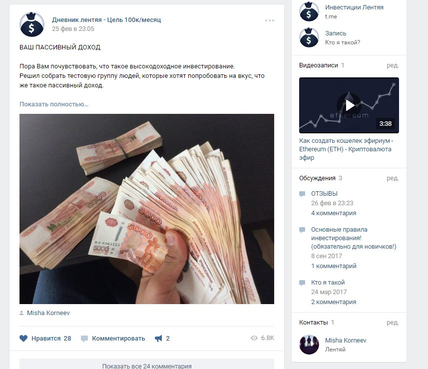
Task: Click the comment speech bubble icon
Action: [84, 339]
